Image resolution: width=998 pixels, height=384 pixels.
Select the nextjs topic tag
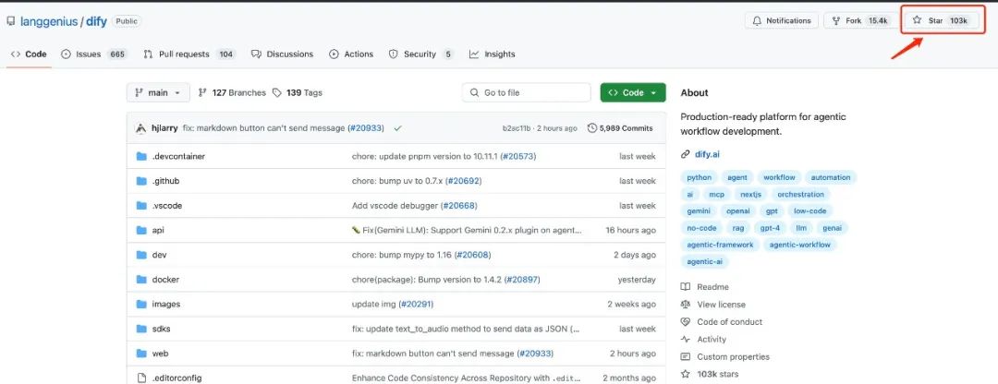(750, 195)
